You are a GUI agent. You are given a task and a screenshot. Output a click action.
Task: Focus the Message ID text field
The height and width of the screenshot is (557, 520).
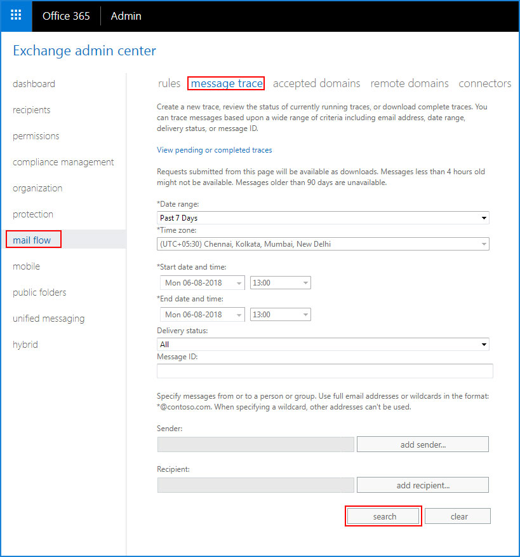click(x=325, y=371)
